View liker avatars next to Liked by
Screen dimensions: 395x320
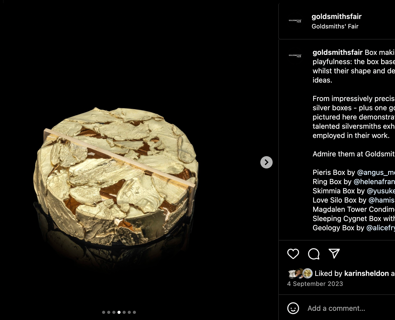pos(300,273)
